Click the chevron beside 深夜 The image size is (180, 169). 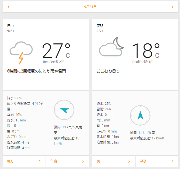[x=172, y=161]
